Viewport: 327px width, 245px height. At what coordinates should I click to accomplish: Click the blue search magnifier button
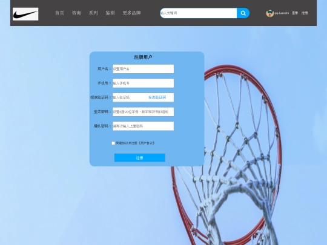(243, 13)
